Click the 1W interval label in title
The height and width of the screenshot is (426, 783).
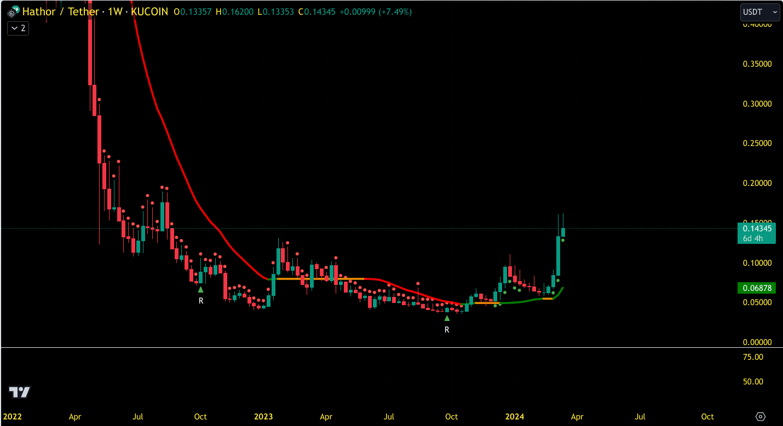pos(116,11)
